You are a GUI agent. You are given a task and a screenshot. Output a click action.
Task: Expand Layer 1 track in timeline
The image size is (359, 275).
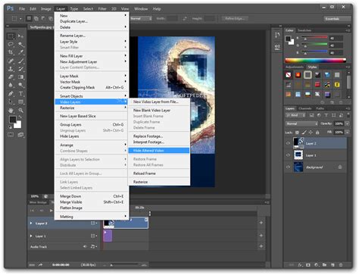pyautogui.click(x=31, y=236)
